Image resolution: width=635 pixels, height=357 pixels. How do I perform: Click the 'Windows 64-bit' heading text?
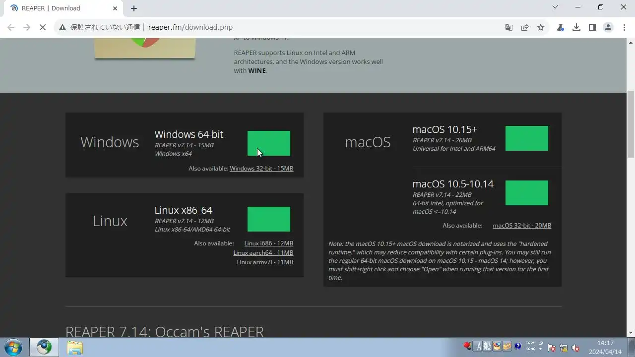pyautogui.click(x=189, y=134)
